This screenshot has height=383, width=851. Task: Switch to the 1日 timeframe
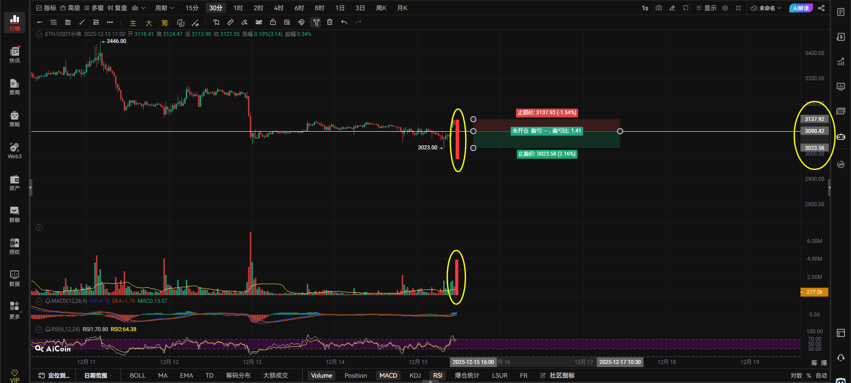pyautogui.click(x=340, y=8)
